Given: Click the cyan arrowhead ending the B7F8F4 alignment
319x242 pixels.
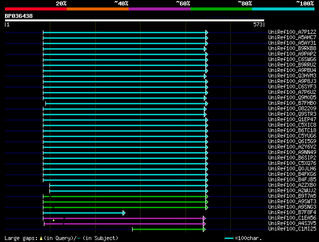Looking at the screenshot, I should [x=124, y=213].
